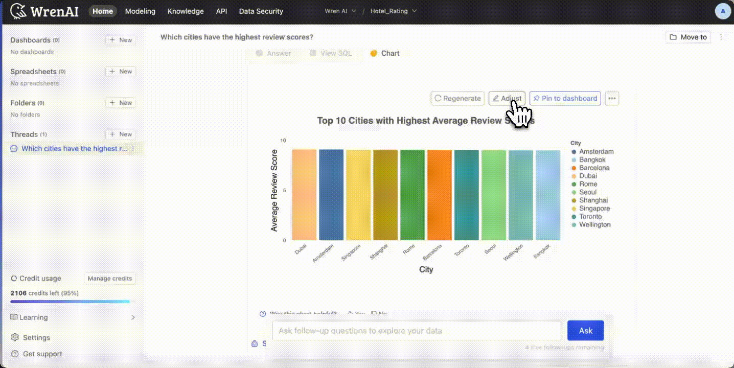Viewport: 734px width, 368px height.
Task: Click the Adjust chart button
Action: [x=507, y=98]
